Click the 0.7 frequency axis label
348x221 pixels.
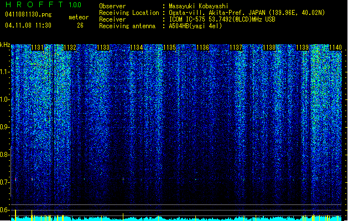[4, 182]
